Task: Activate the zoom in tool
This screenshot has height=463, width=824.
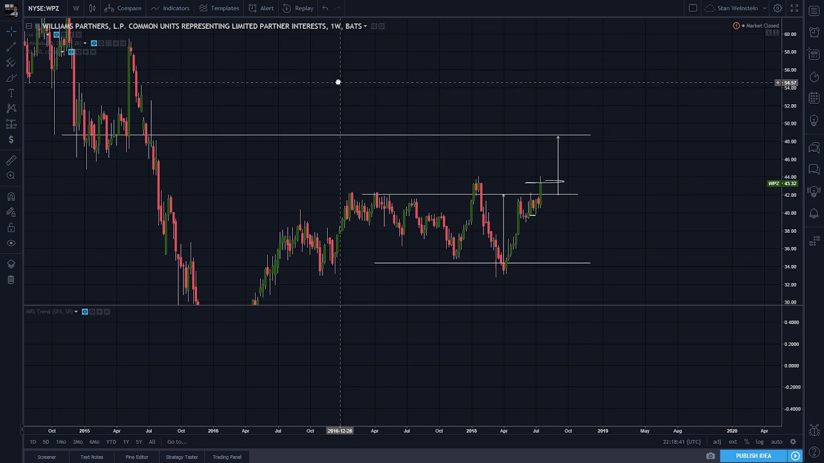Action: click(x=11, y=176)
